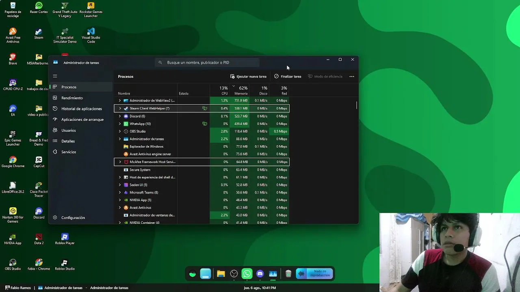The width and height of the screenshot is (520, 292).
Task: Expand the Steam Client WebHelper (7) group
Action: pos(119,108)
